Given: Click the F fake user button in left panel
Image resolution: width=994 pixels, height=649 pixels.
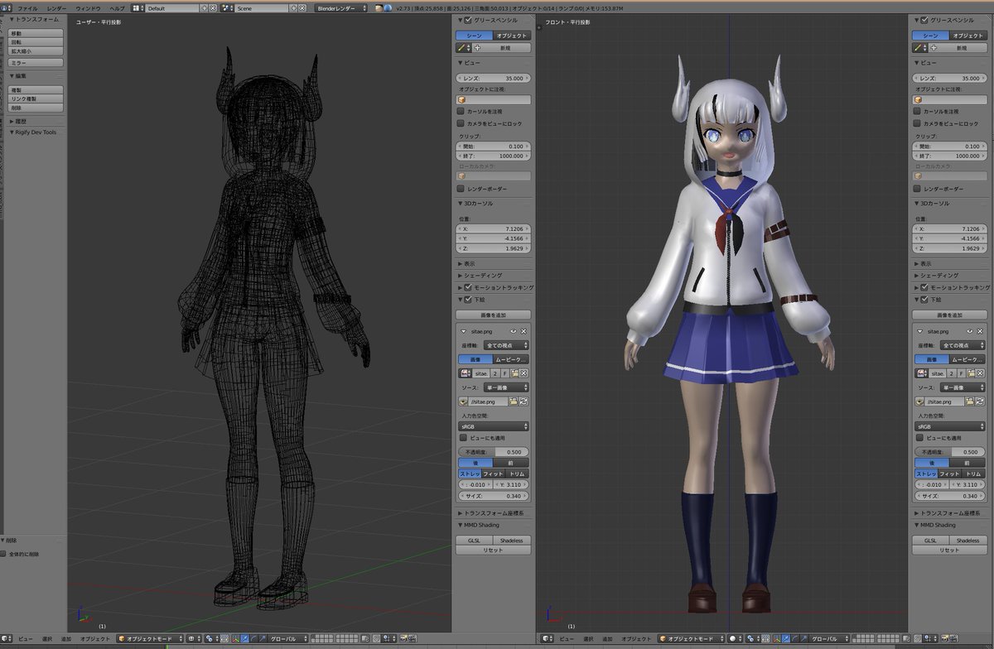Looking at the screenshot, I should click(505, 373).
